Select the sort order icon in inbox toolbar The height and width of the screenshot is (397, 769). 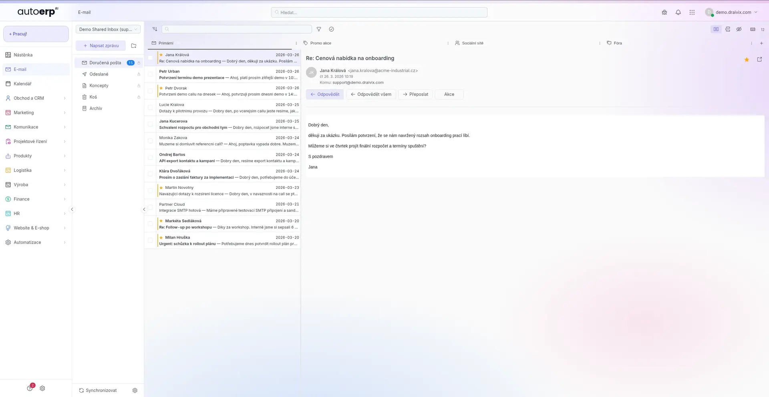(155, 29)
